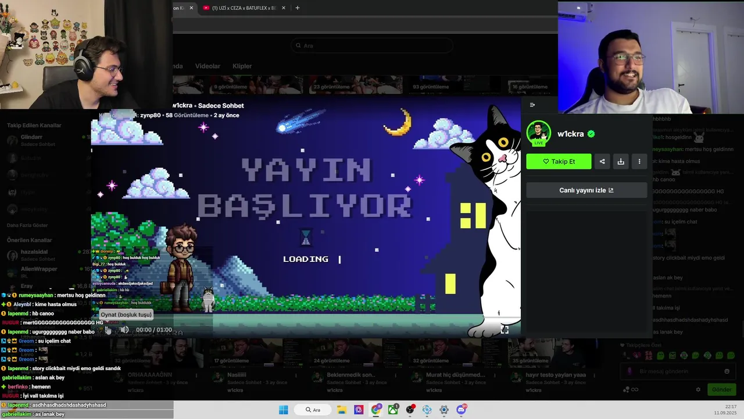
Task: Open Discord from the taskbar
Action: (462, 410)
